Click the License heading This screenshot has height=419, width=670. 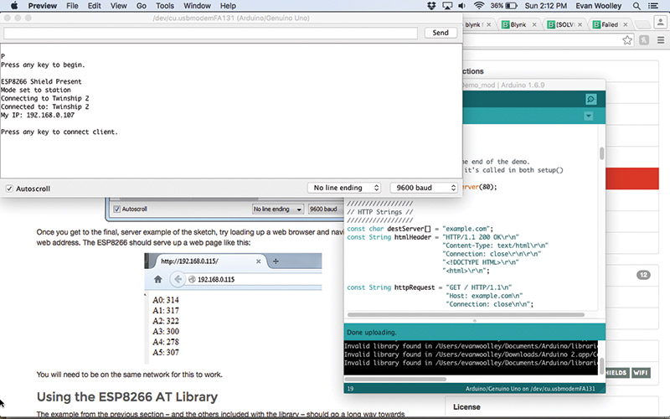[466, 407]
